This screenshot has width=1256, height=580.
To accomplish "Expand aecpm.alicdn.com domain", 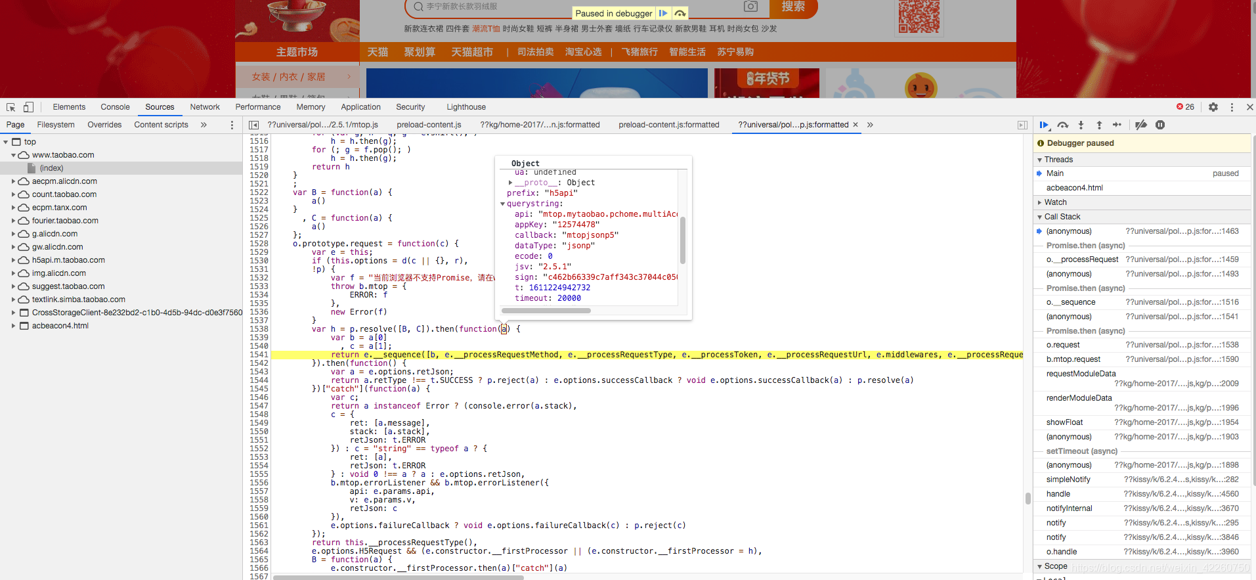I will (14, 181).
